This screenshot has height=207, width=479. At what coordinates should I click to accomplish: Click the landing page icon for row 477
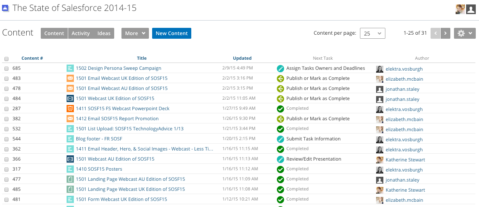pos(70,179)
